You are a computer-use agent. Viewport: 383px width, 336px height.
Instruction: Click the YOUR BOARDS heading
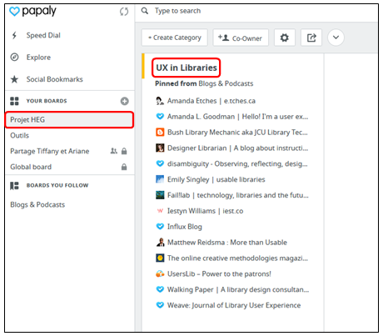tap(47, 101)
